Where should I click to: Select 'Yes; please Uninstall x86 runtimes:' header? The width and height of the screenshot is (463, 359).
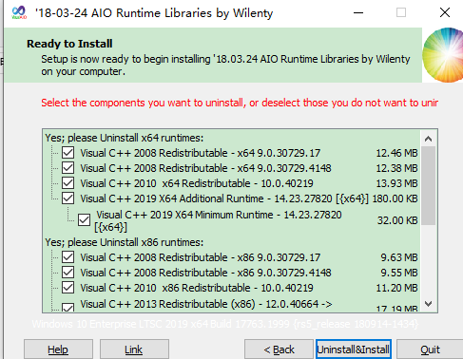point(125,242)
